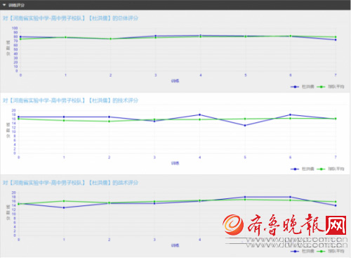The width and height of the screenshot is (351, 258).
Task: Click the red 网 badge icon
Action: click(x=336, y=225)
